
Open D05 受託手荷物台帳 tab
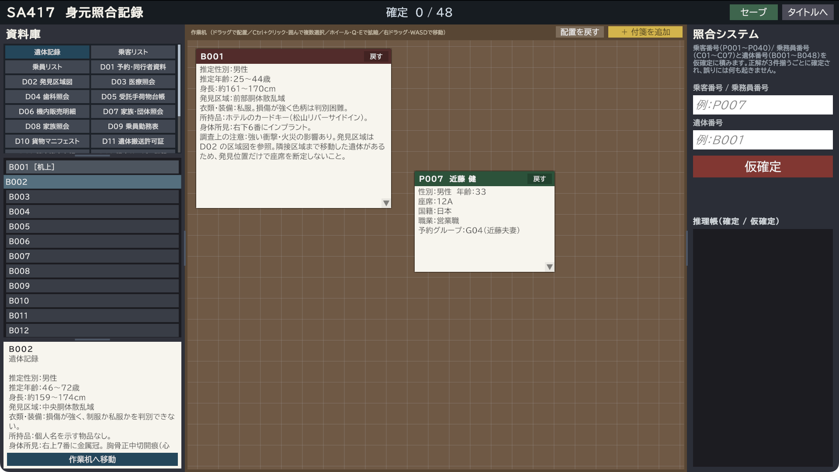pos(133,97)
